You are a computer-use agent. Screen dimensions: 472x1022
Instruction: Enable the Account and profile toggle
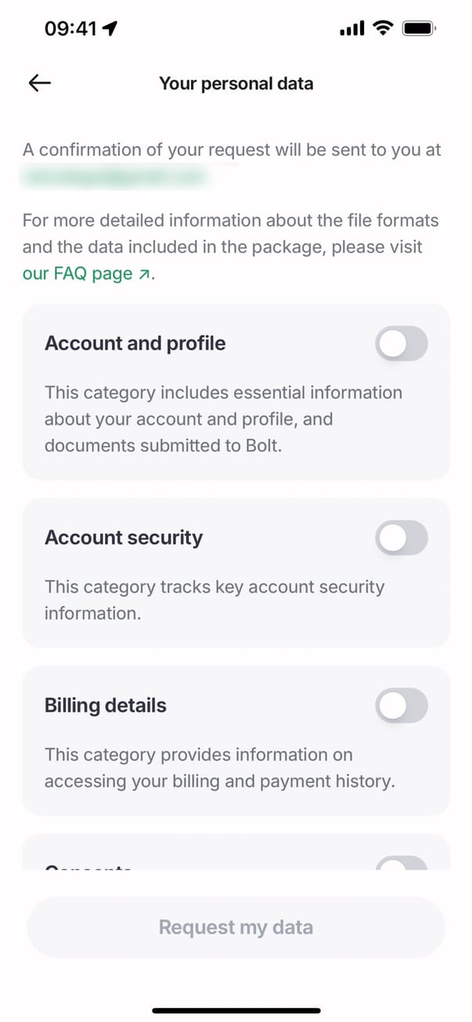point(402,344)
